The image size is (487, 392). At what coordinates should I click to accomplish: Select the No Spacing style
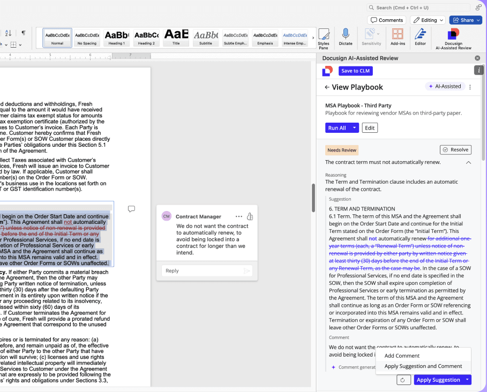(87, 37)
